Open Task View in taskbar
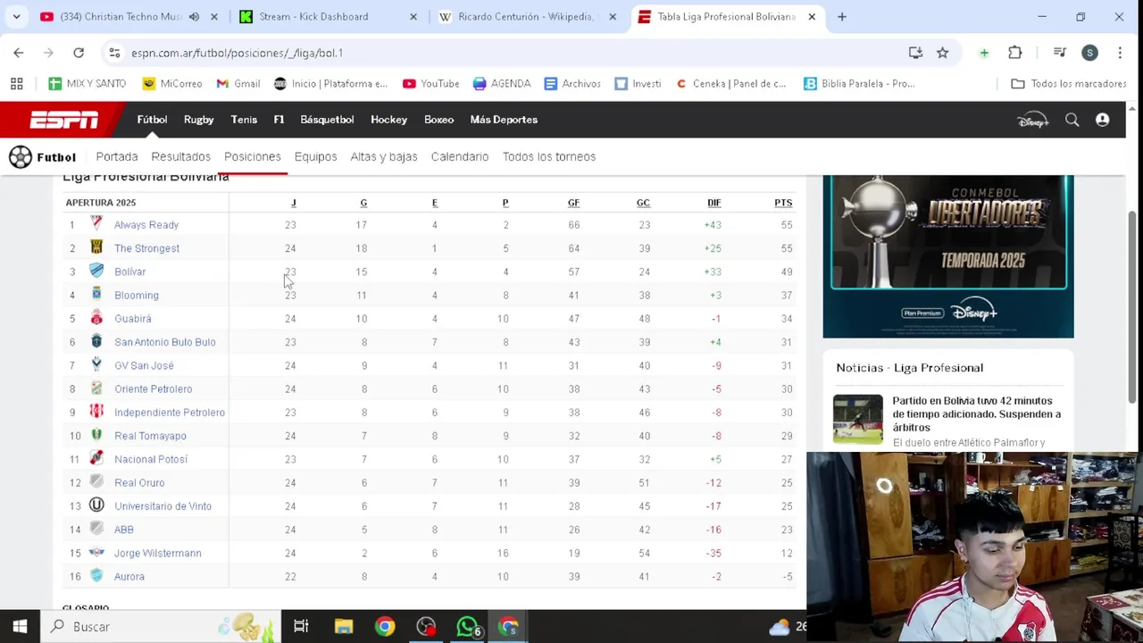The height and width of the screenshot is (643, 1143). click(x=301, y=627)
